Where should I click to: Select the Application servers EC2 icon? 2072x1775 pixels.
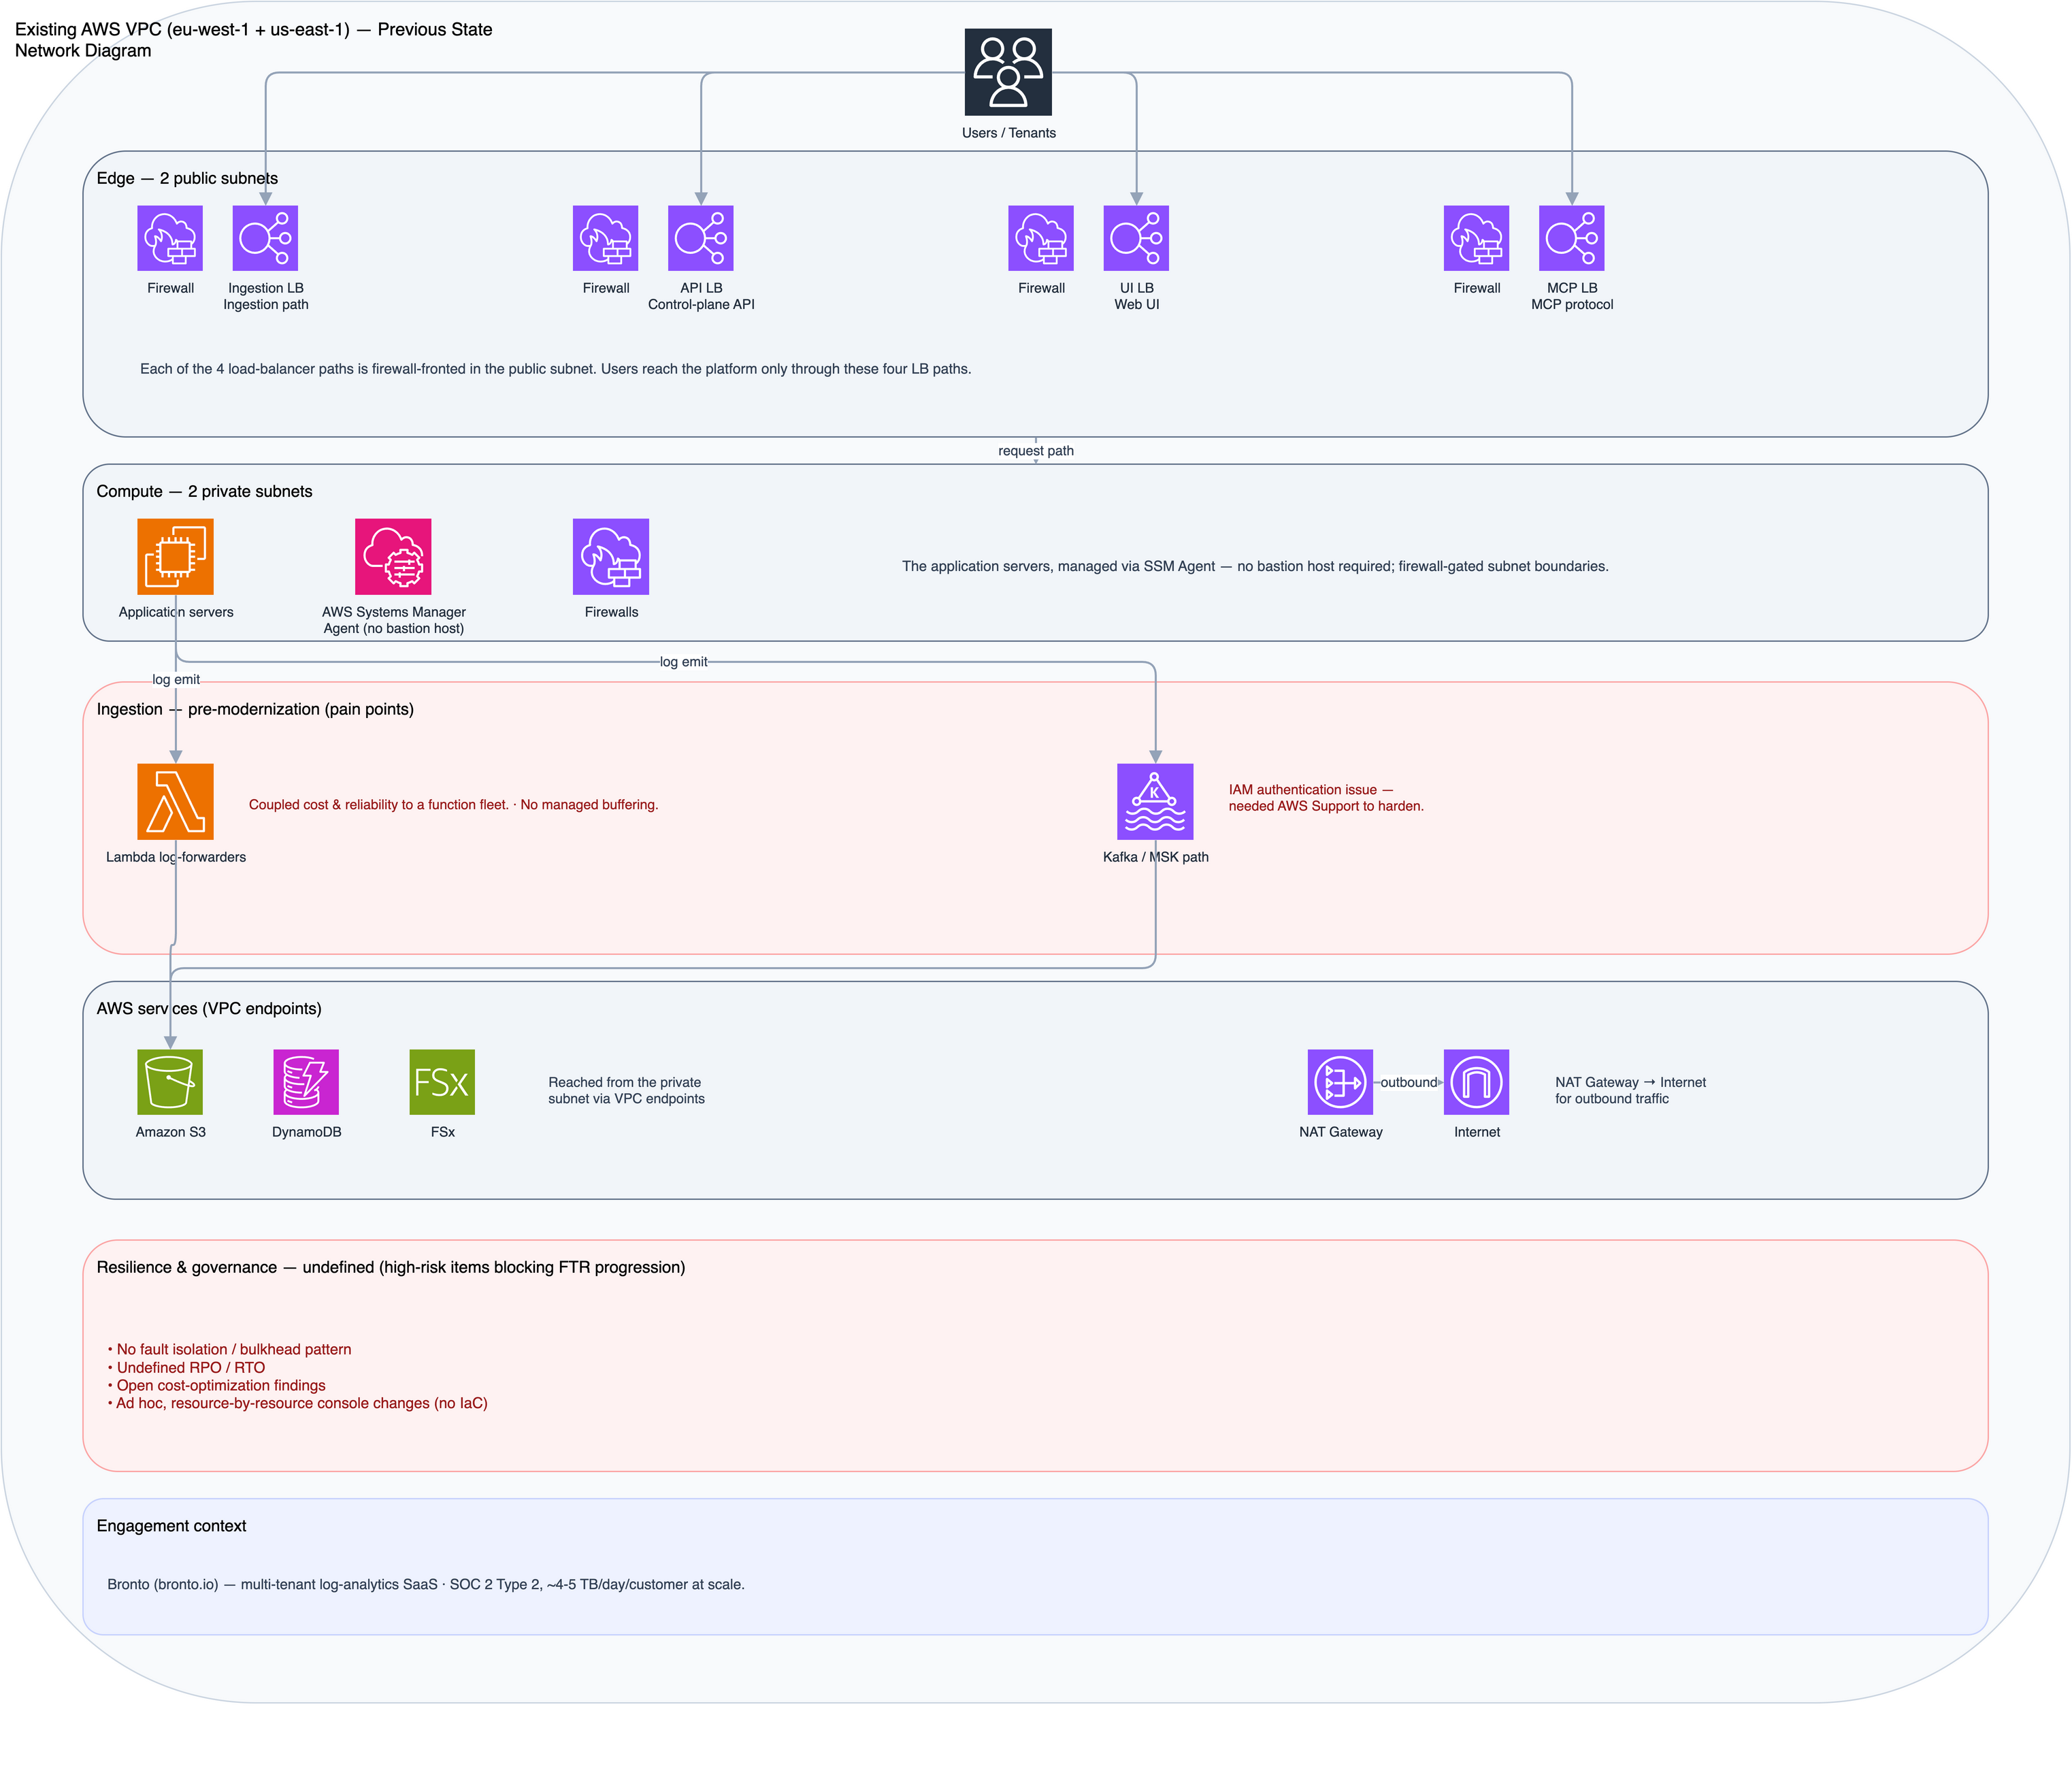(x=175, y=557)
